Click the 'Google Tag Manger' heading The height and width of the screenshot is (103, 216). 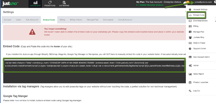15,96
